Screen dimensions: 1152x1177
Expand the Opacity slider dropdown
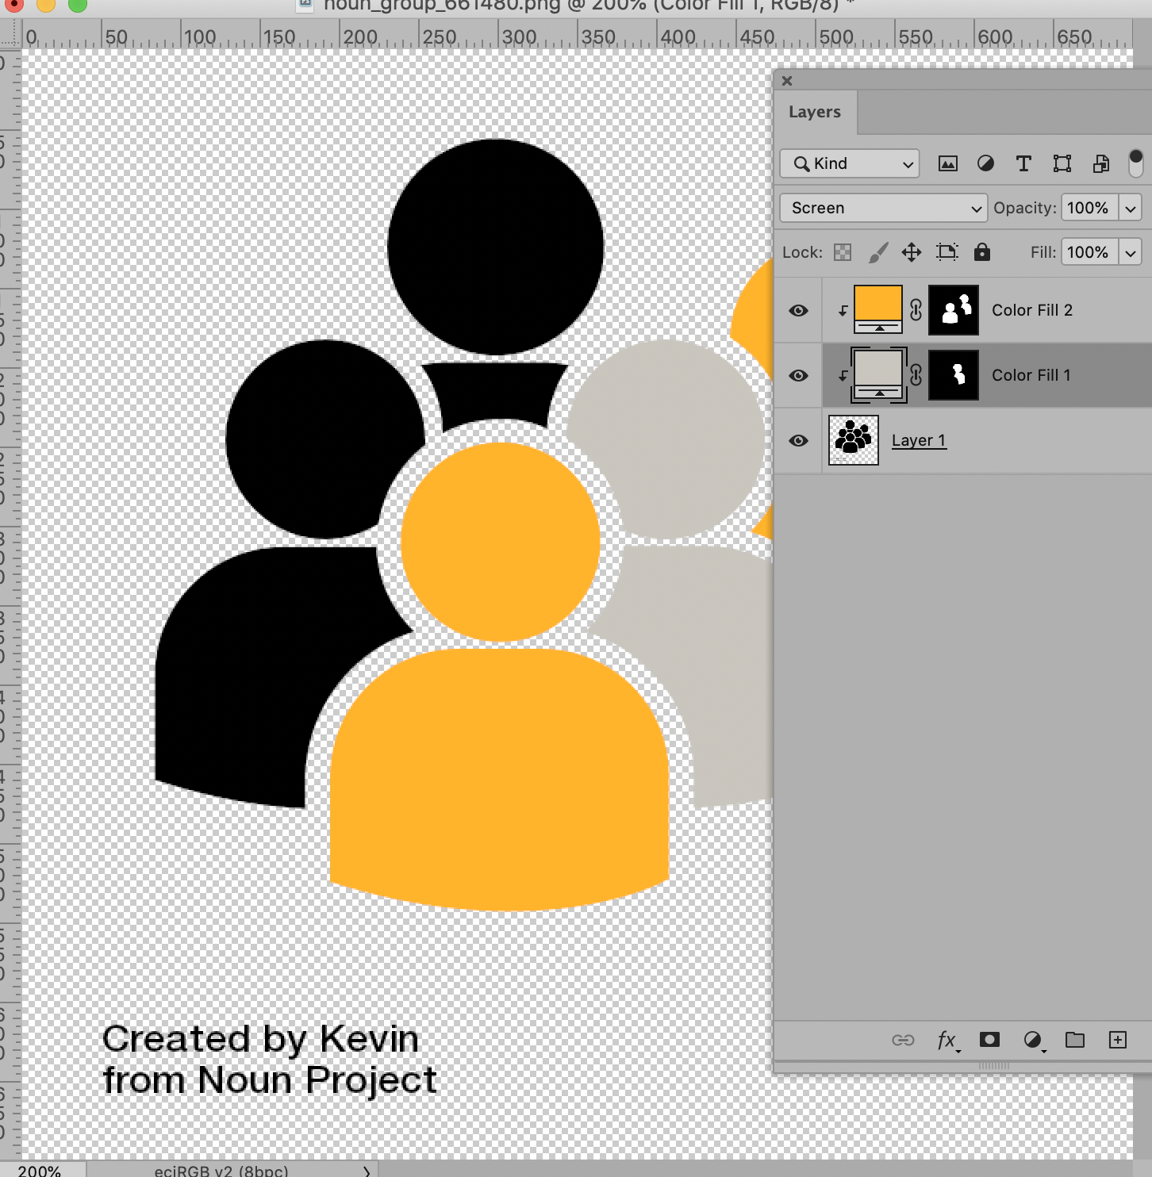coord(1131,208)
